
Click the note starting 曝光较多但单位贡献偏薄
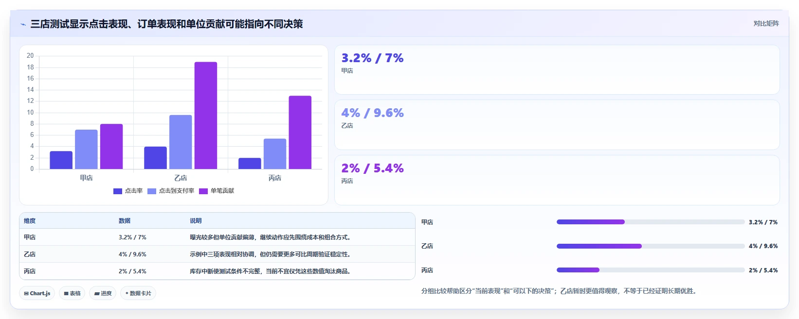coord(271,237)
